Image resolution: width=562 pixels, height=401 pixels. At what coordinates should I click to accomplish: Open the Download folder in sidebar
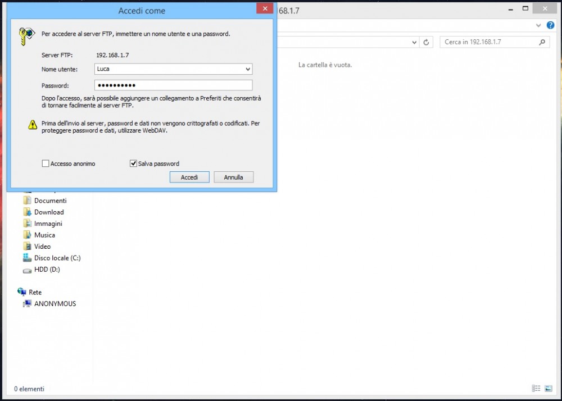[49, 212]
